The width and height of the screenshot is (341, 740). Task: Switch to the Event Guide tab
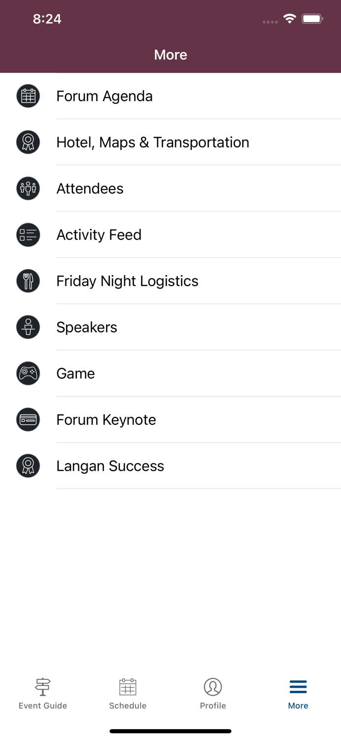43,693
